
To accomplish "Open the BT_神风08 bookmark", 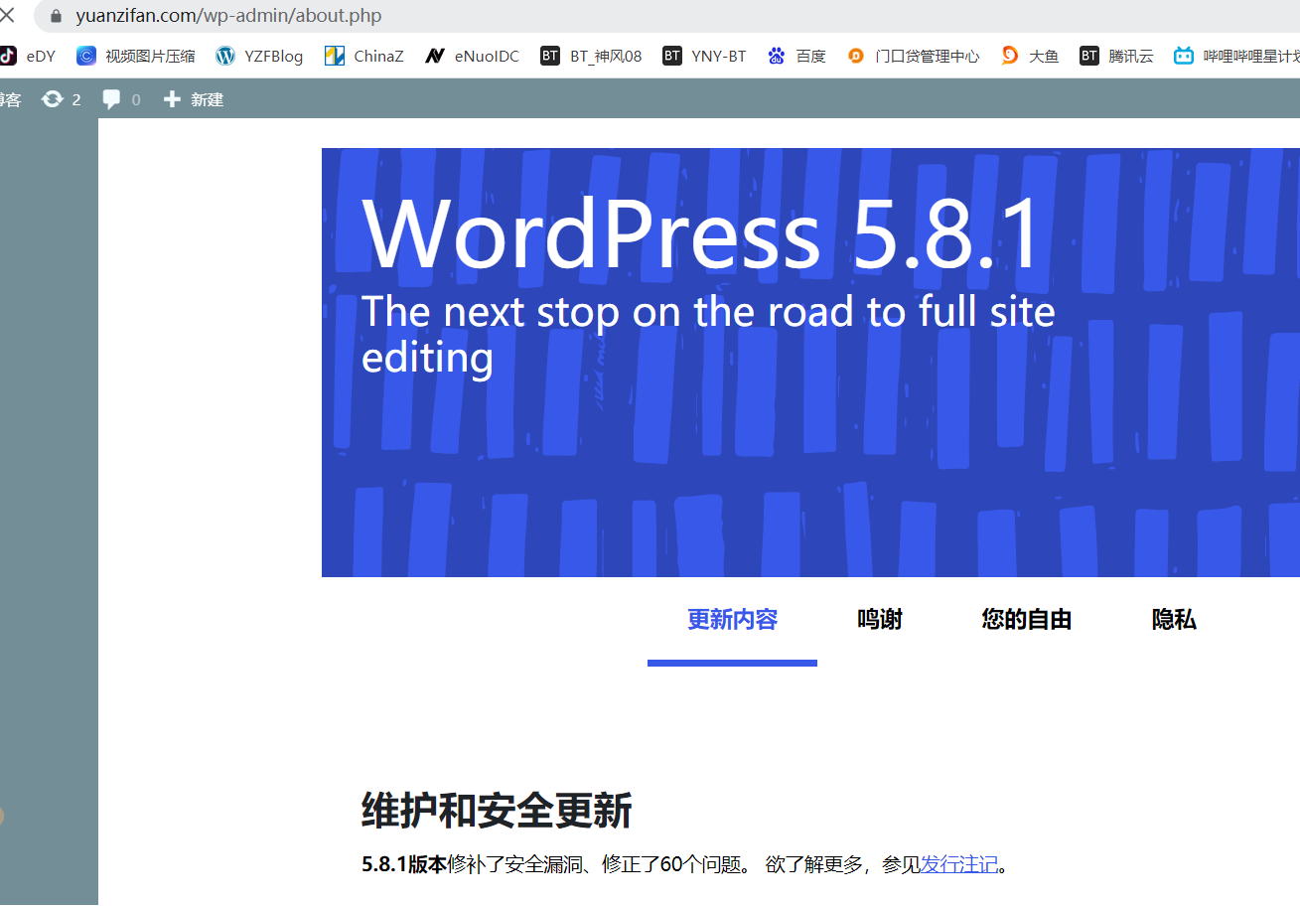I will 591,56.
